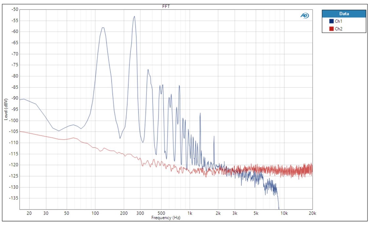Click the AP logo on the graph
The width and height of the screenshot is (371, 225).
[x=304, y=15]
